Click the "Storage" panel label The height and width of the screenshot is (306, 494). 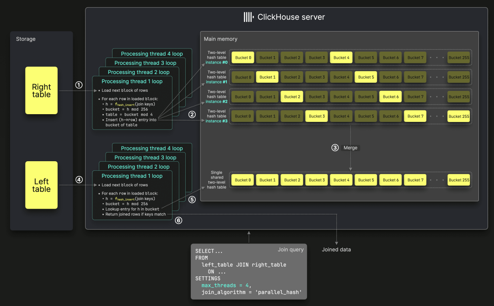(26, 39)
